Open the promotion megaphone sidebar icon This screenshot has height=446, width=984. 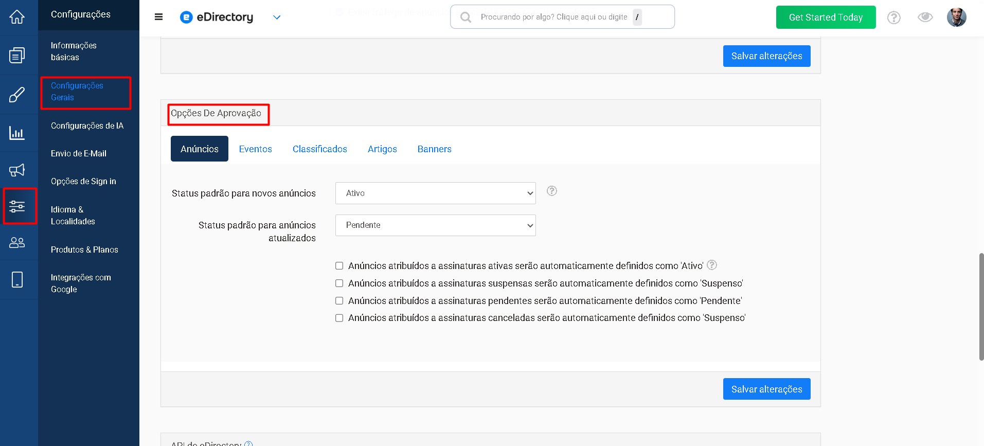pyautogui.click(x=17, y=170)
